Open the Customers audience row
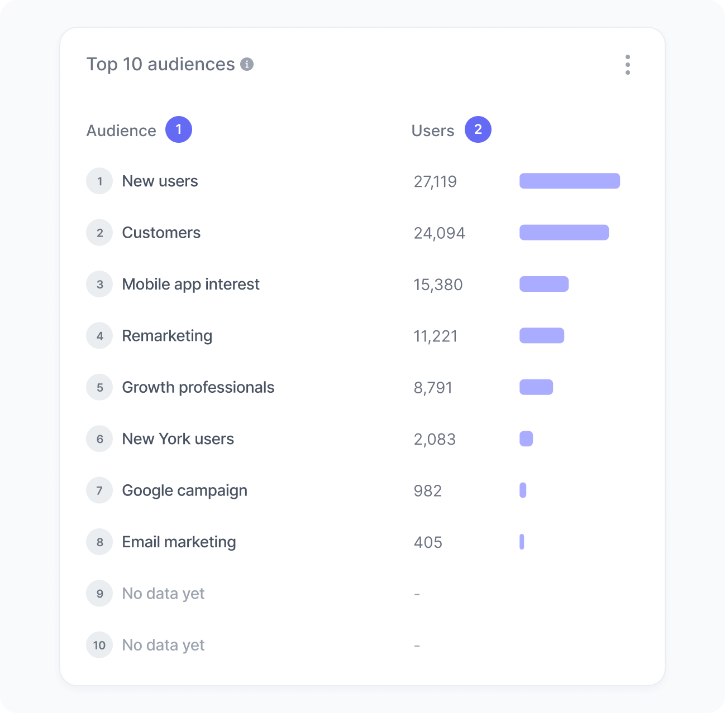Viewport: 725px width, 713px height. tap(161, 233)
